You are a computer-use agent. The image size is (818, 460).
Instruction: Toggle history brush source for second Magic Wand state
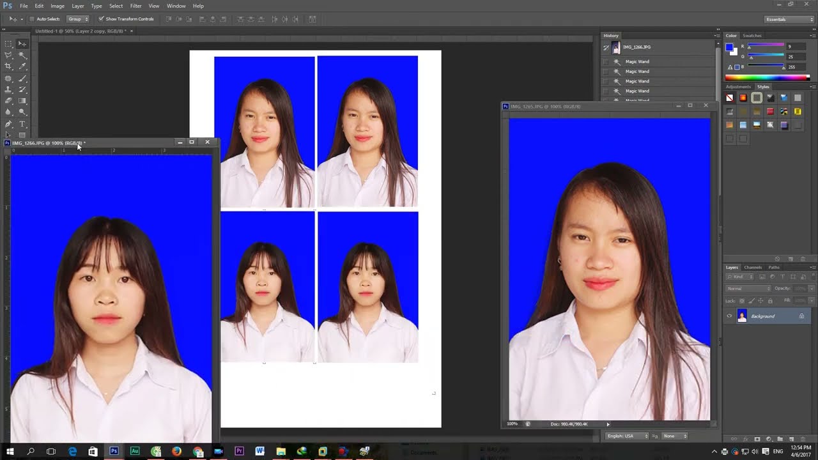pyautogui.click(x=606, y=72)
